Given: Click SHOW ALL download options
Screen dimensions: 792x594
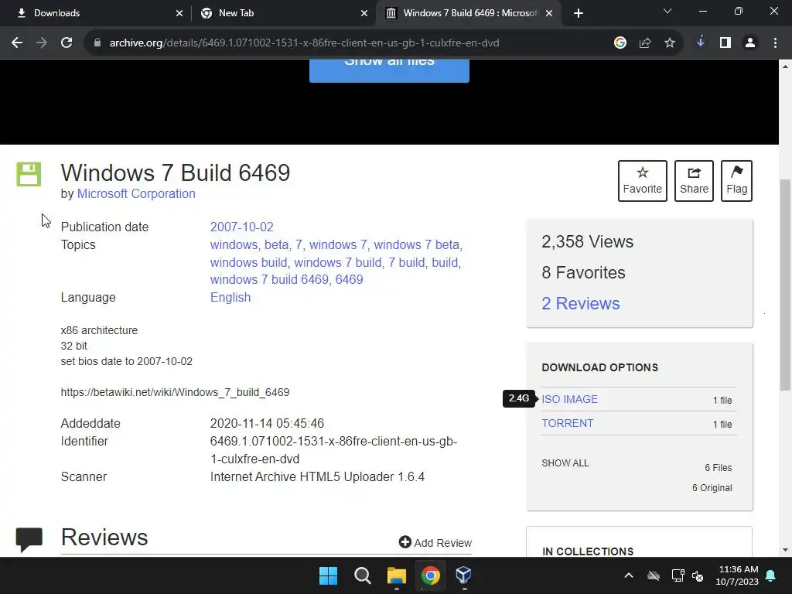Looking at the screenshot, I should click(565, 463).
